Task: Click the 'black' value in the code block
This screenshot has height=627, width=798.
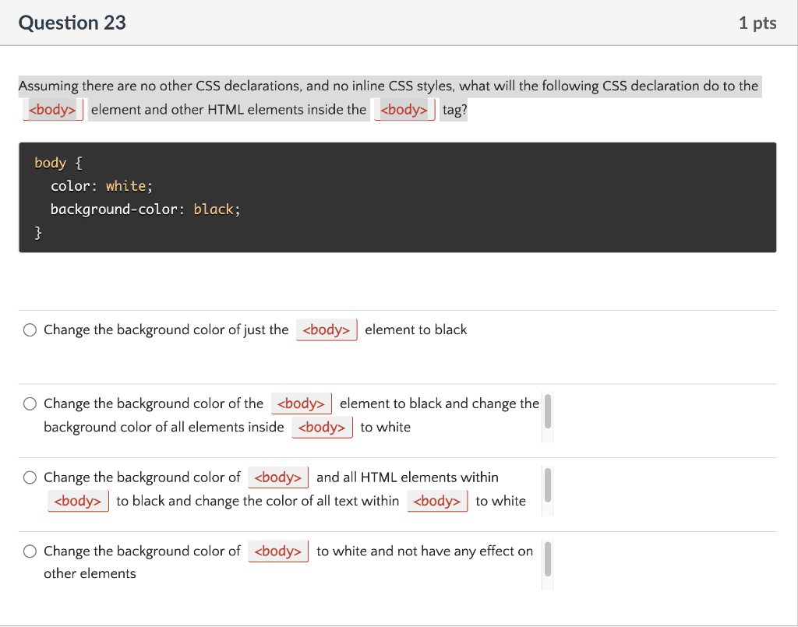Action: point(215,209)
